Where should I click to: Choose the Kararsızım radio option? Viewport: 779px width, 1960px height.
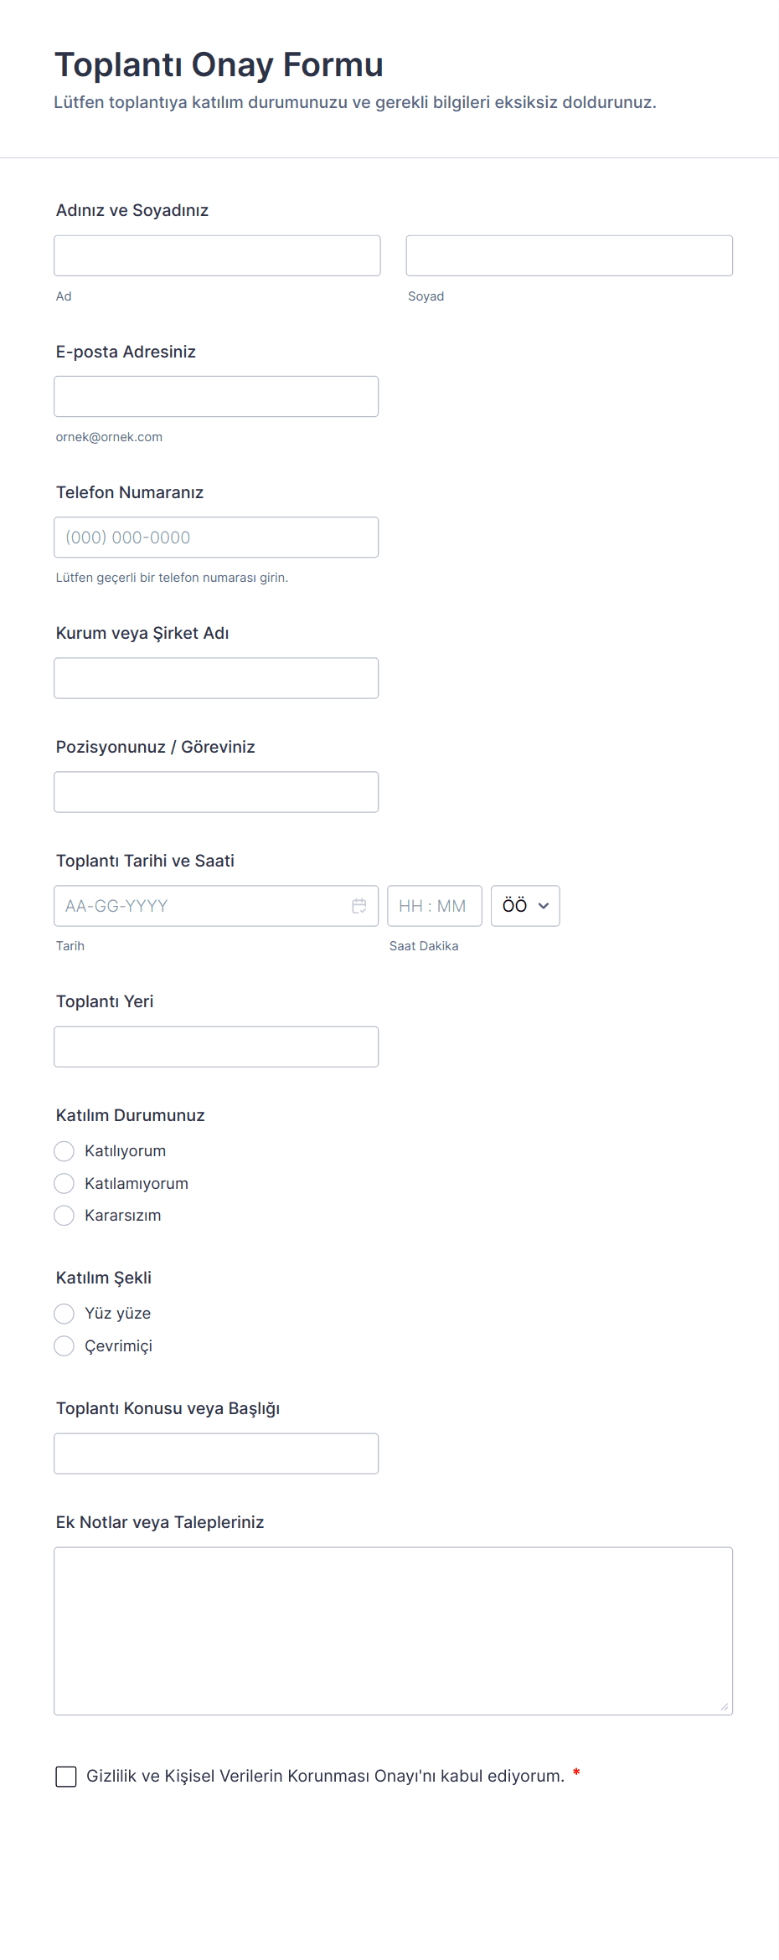point(64,1216)
